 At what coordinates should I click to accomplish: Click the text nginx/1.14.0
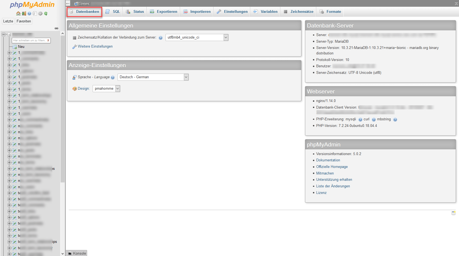tap(326, 101)
